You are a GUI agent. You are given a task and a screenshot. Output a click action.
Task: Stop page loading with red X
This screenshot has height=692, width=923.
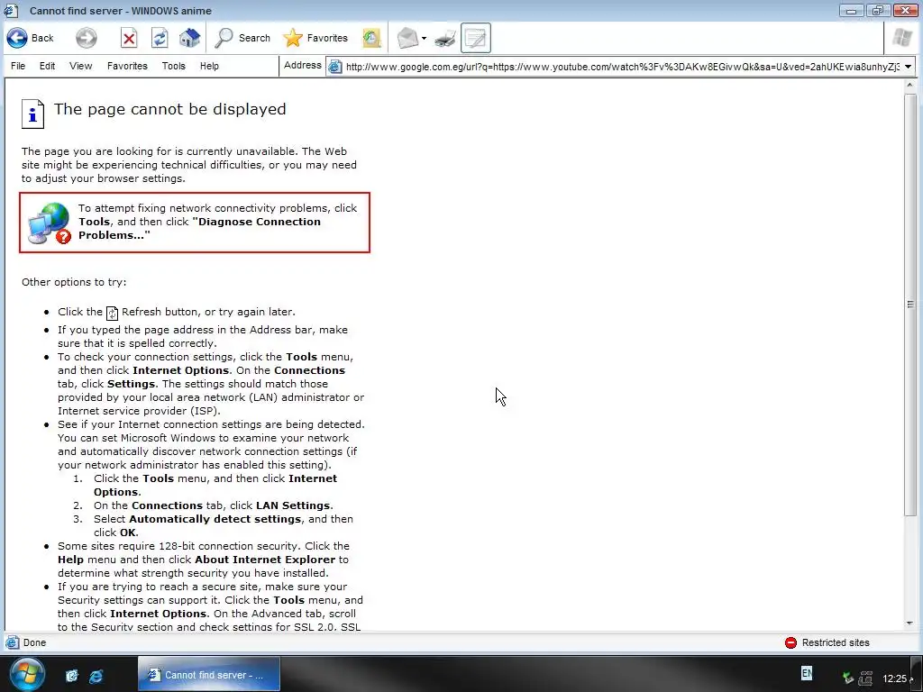(x=129, y=39)
